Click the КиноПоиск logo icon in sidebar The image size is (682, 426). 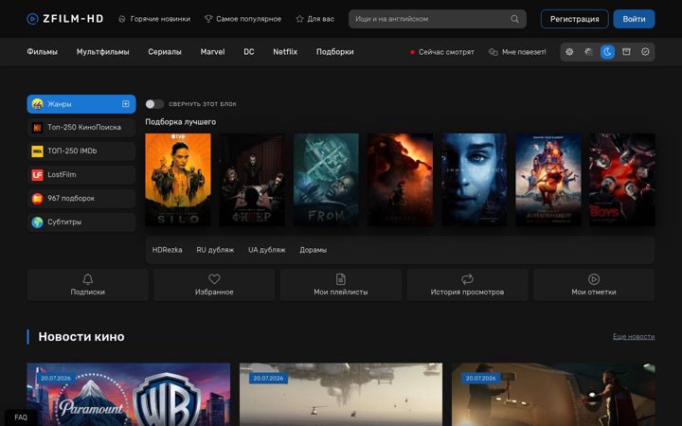[x=37, y=128]
